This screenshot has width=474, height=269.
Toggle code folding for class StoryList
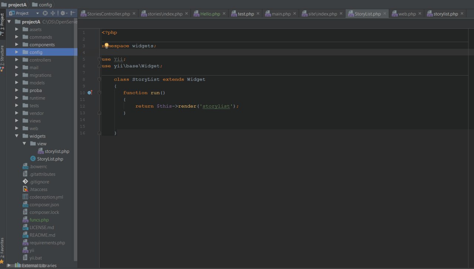click(99, 79)
